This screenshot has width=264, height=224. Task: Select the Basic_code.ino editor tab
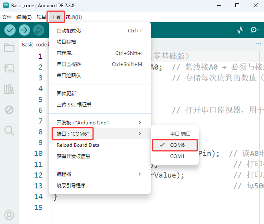click(x=36, y=44)
